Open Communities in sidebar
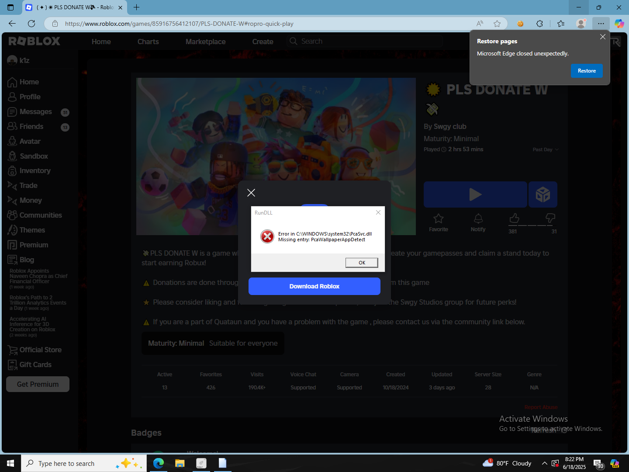629x472 pixels. pyautogui.click(x=35, y=215)
